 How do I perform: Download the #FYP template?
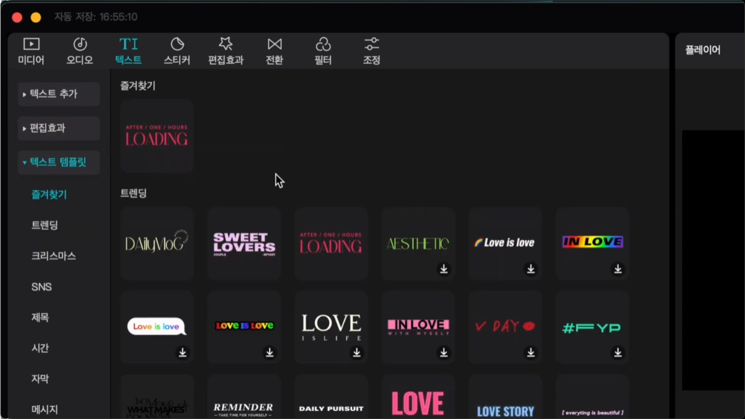(618, 352)
